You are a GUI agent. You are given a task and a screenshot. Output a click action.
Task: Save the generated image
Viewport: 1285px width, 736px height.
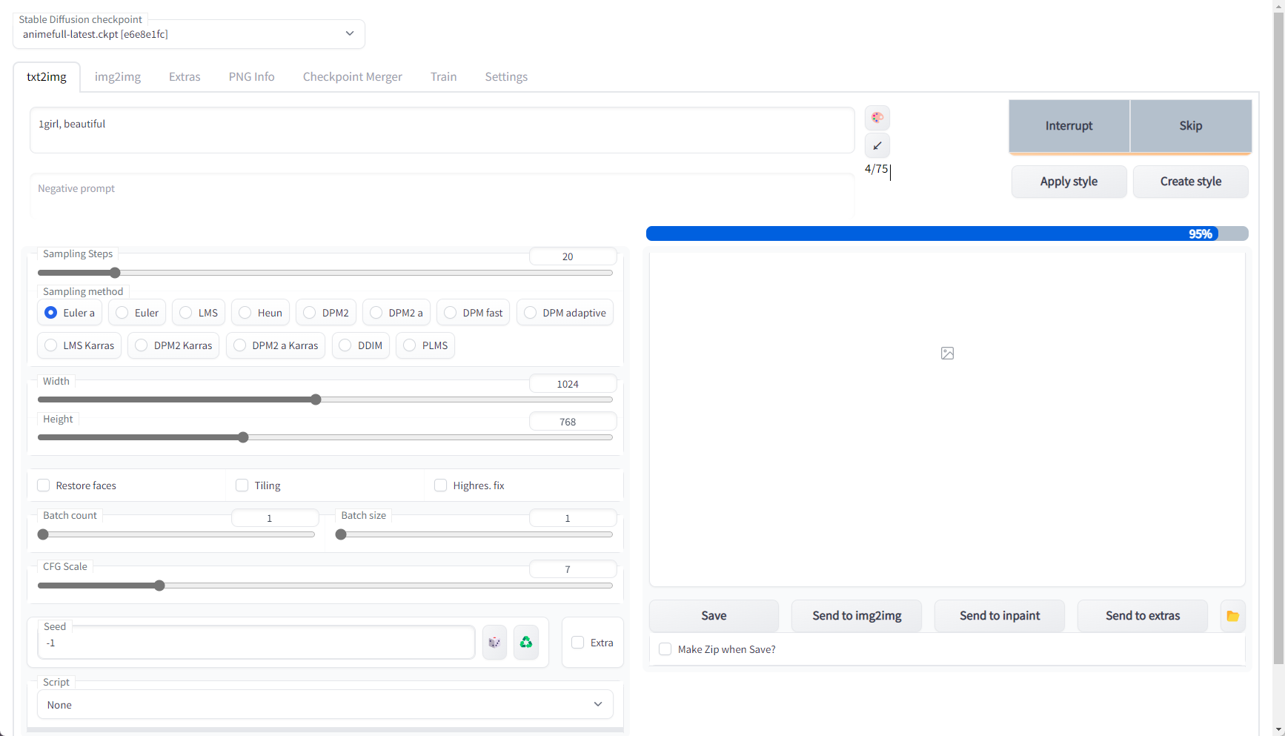714,616
